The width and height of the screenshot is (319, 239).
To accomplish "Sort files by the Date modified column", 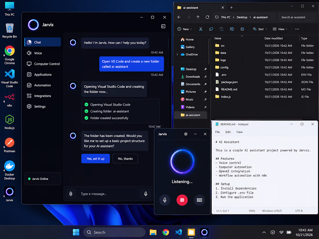I will point(273,38).
